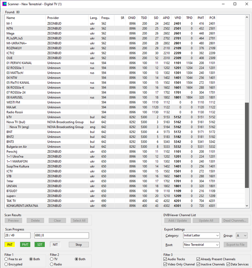Open the Category dropdown showing Initial Letter
Viewport: 252px width, 268px height.
(x=201, y=236)
